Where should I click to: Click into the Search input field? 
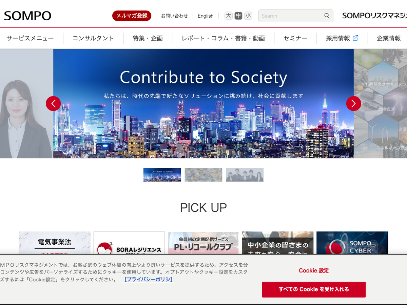point(291,16)
